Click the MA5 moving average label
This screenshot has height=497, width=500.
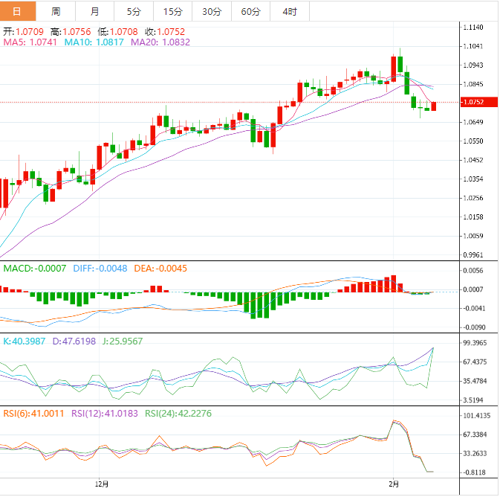tap(30, 43)
